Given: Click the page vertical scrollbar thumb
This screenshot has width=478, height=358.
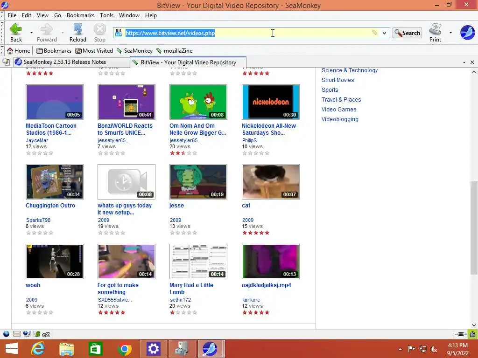Looking at the screenshot, I should coord(474,227).
